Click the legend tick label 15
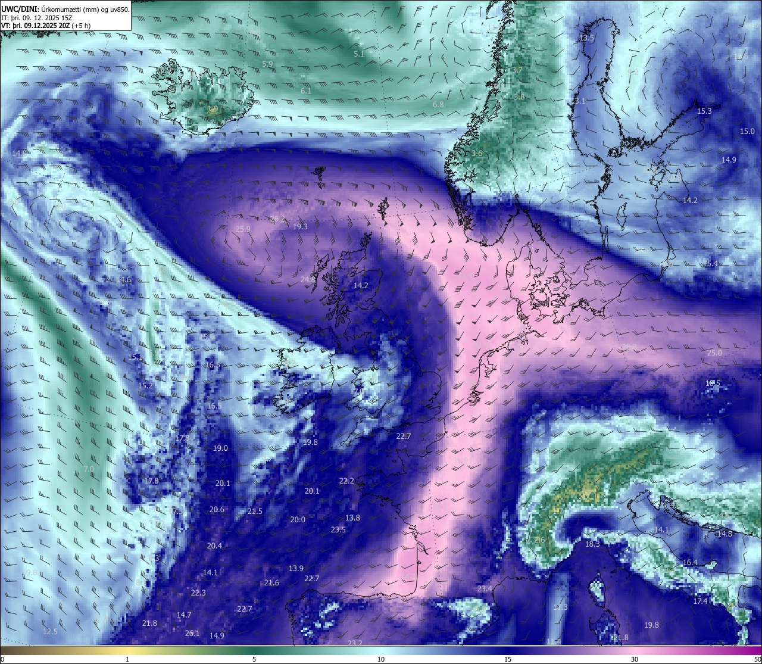Screen dimensions: 762x664 (508, 659)
